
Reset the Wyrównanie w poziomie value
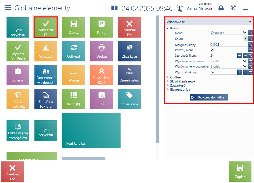coord(250,66)
